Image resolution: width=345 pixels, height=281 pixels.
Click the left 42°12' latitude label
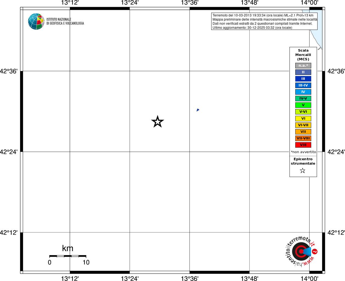click(x=9, y=232)
